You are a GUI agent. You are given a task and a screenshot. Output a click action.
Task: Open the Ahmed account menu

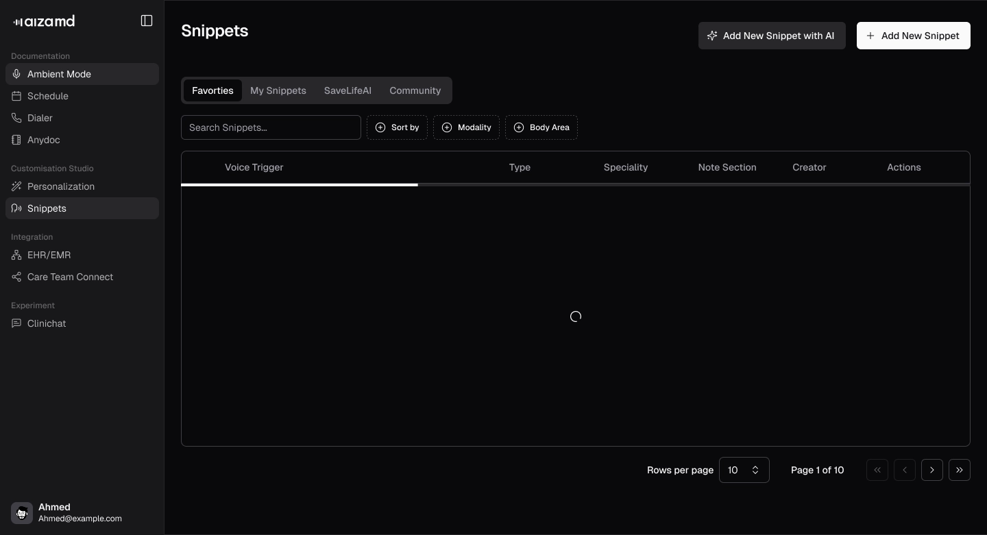pyautogui.click(x=82, y=513)
